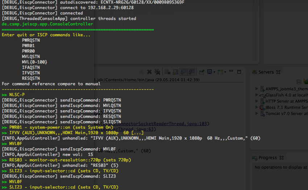Select GlassFish 4.0 at localhost row
Viewport: 308px width, 190px height.
click(x=281, y=95)
